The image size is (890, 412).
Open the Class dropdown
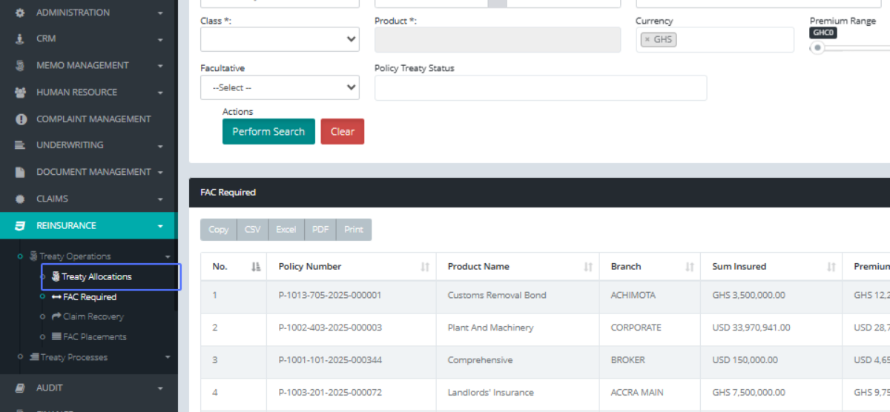click(x=280, y=39)
